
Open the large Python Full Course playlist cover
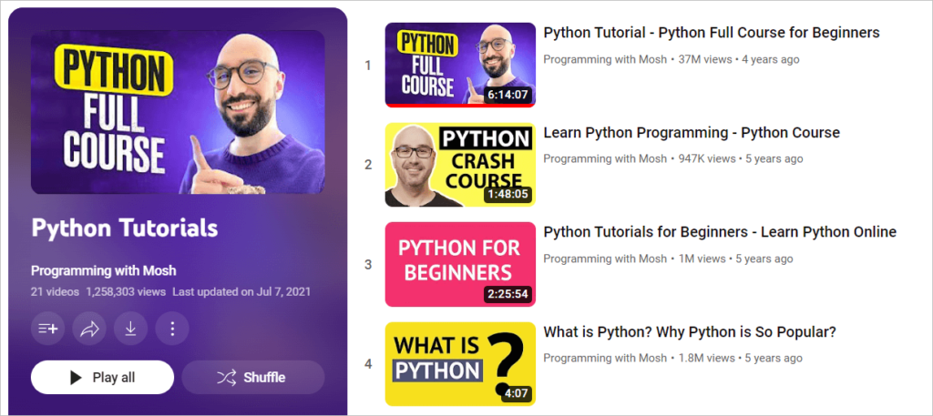[178, 112]
